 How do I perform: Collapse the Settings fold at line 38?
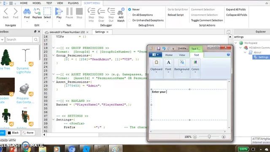click(54, 119)
